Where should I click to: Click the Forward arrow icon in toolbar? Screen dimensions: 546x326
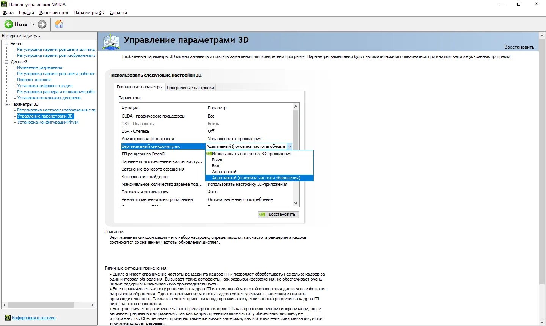(x=42, y=24)
